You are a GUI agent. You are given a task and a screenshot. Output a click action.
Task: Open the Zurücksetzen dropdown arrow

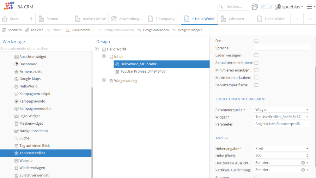93,30
